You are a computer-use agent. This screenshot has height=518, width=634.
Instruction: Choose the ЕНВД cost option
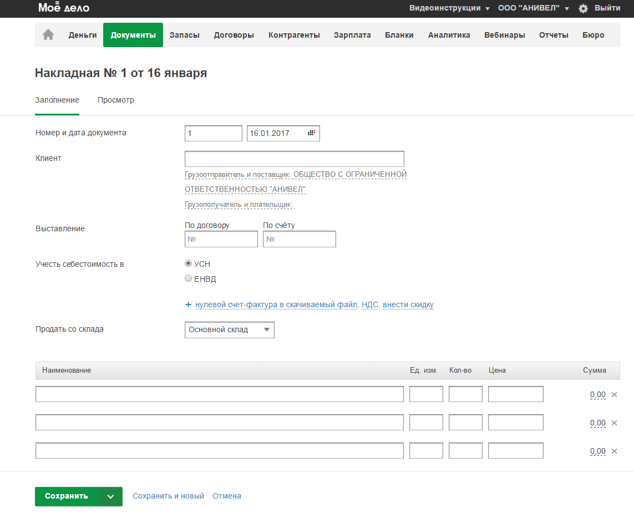pyautogui.click(x=188, y=279)
